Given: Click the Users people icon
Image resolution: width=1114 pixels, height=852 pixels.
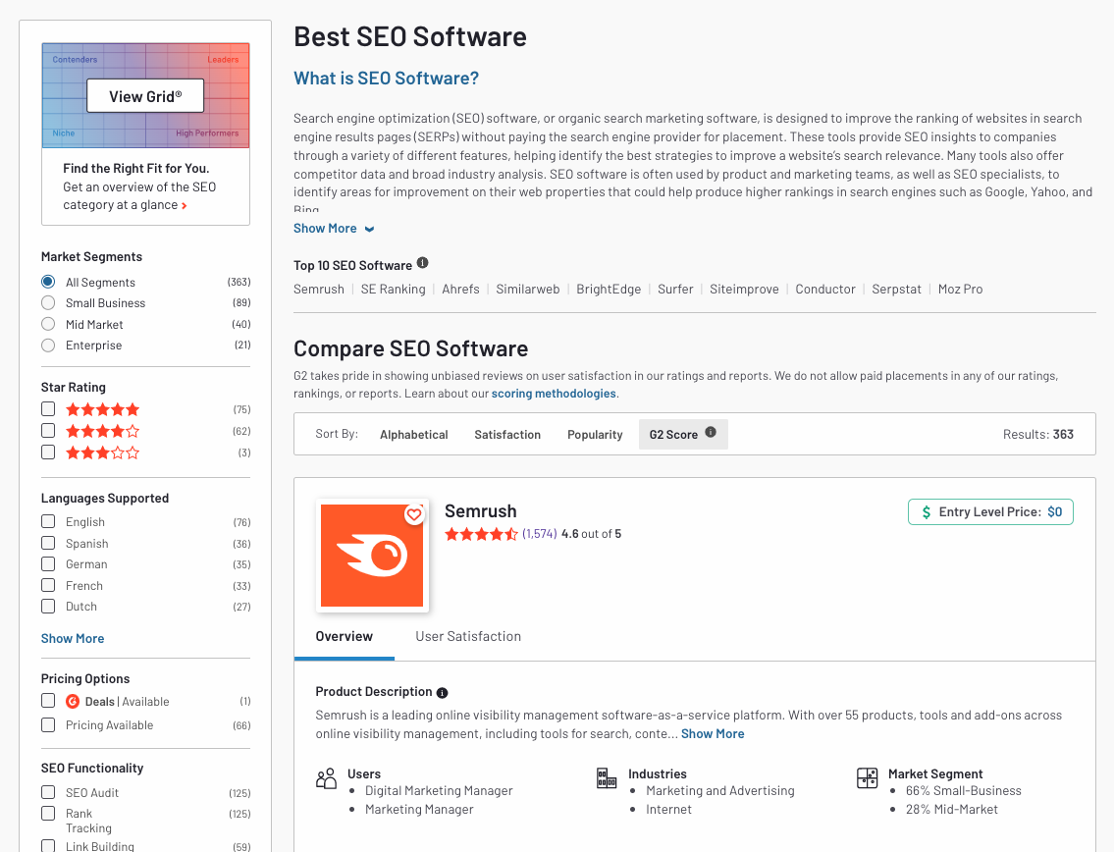Looking at the screenshot, I should (x=326, y=779).
